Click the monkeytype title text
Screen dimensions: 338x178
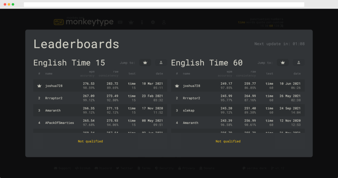[89, 22]
